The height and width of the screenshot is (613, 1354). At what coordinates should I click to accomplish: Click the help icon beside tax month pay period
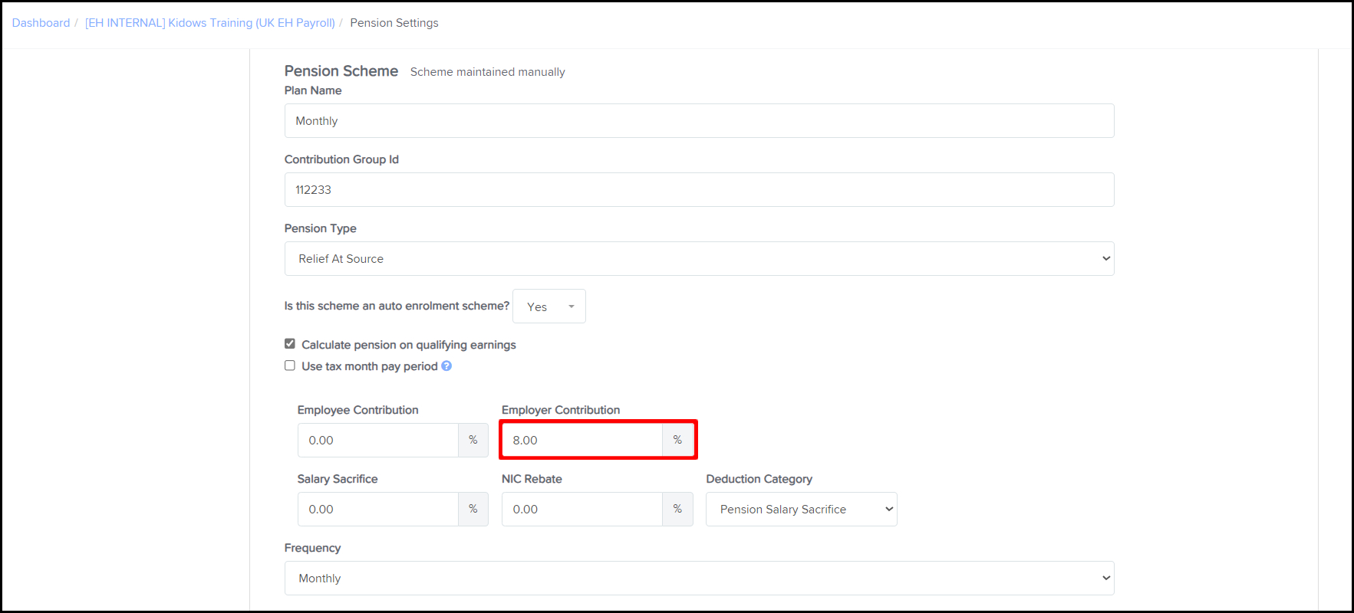[446, 366]
